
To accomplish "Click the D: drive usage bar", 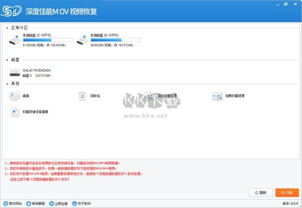I will (116, 40).
